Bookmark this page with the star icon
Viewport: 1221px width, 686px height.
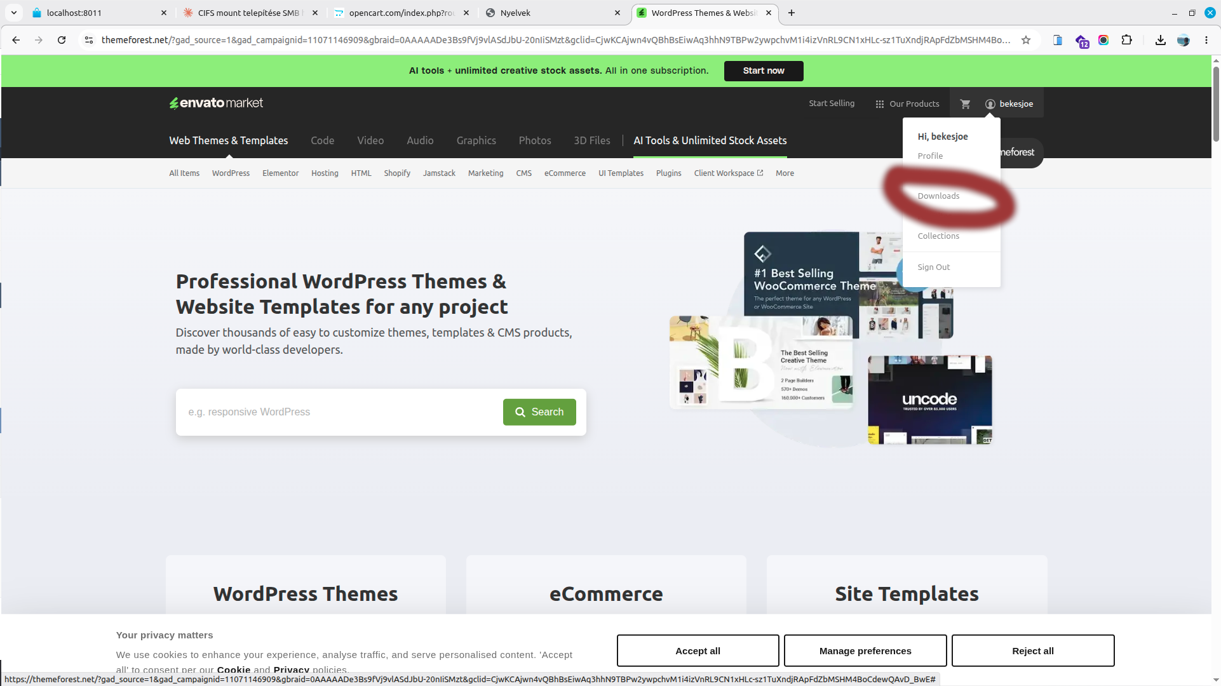[x=1026, y=40]
